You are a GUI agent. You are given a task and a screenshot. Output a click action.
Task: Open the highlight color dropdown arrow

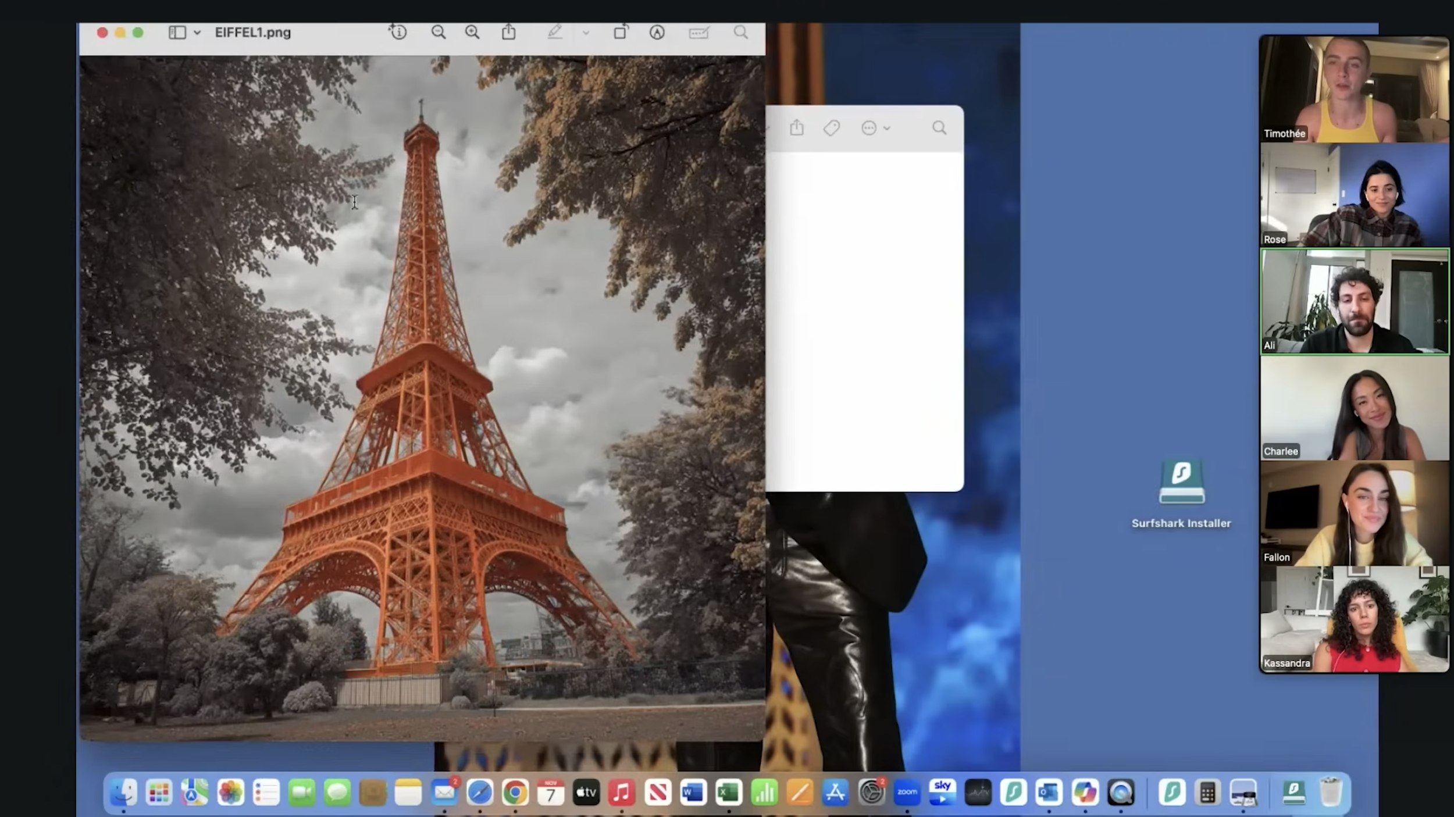tap(586, 33)
